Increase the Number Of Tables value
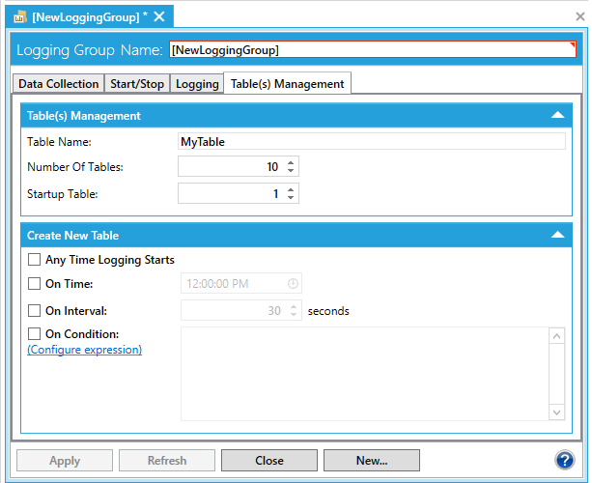 tap(292, 162)
